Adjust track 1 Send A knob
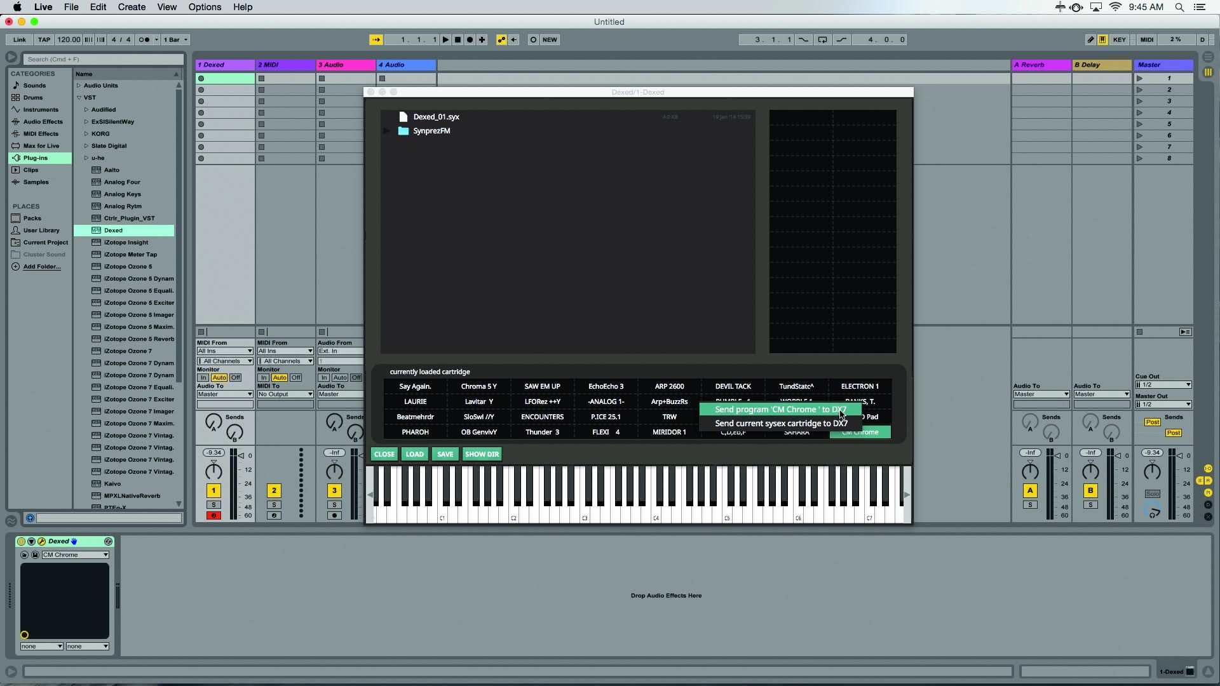Image resolution: width=1220 pixels, height=686 pixels. [213, 421]
